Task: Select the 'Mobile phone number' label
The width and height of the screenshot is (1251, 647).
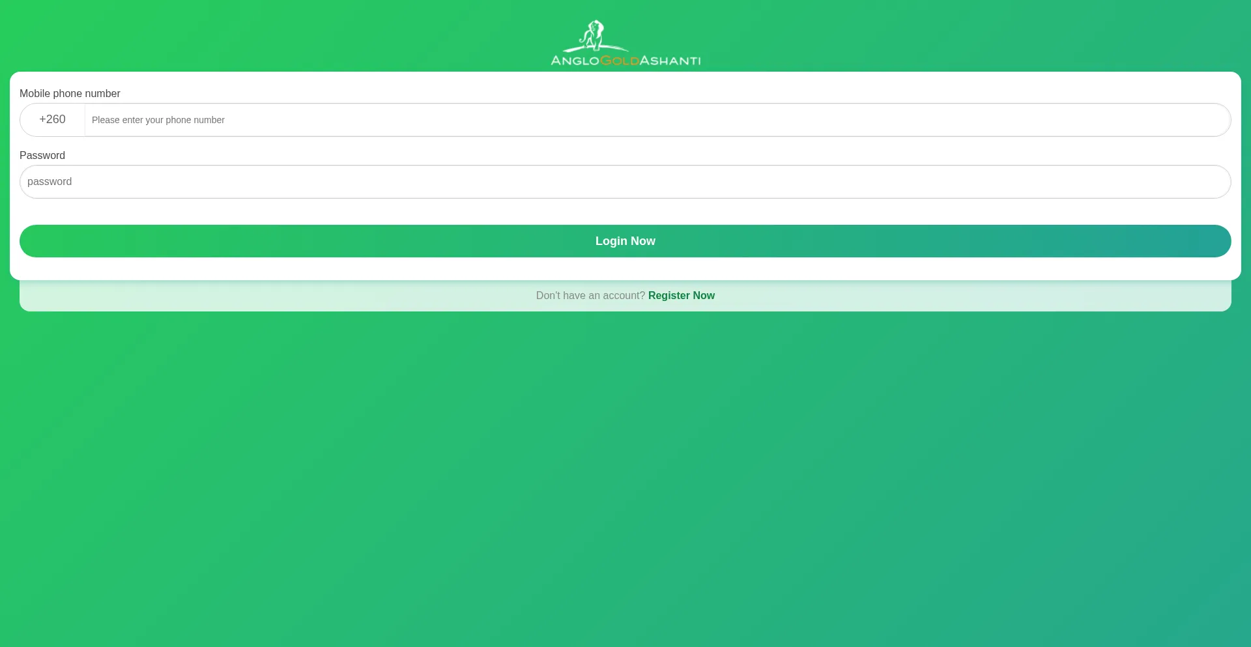Action: coord(70,94)
